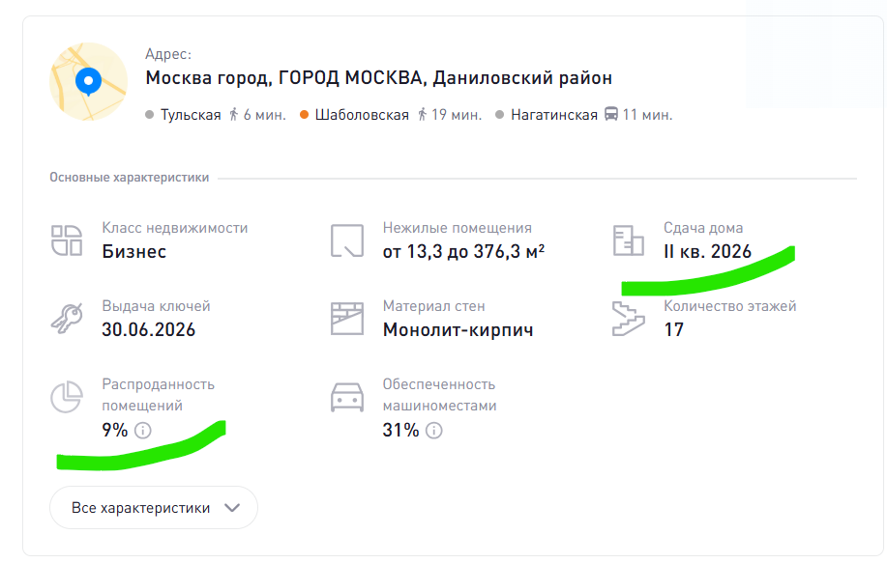Image resolution: width=887 pixels, height=563 pixels.
Task: Open info tooltip next to 31%
Action: [x=434, y=431]
